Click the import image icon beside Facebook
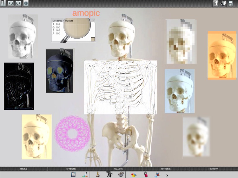Image resolution: width=238 pixels, height=178 pixels. [223, 3]
